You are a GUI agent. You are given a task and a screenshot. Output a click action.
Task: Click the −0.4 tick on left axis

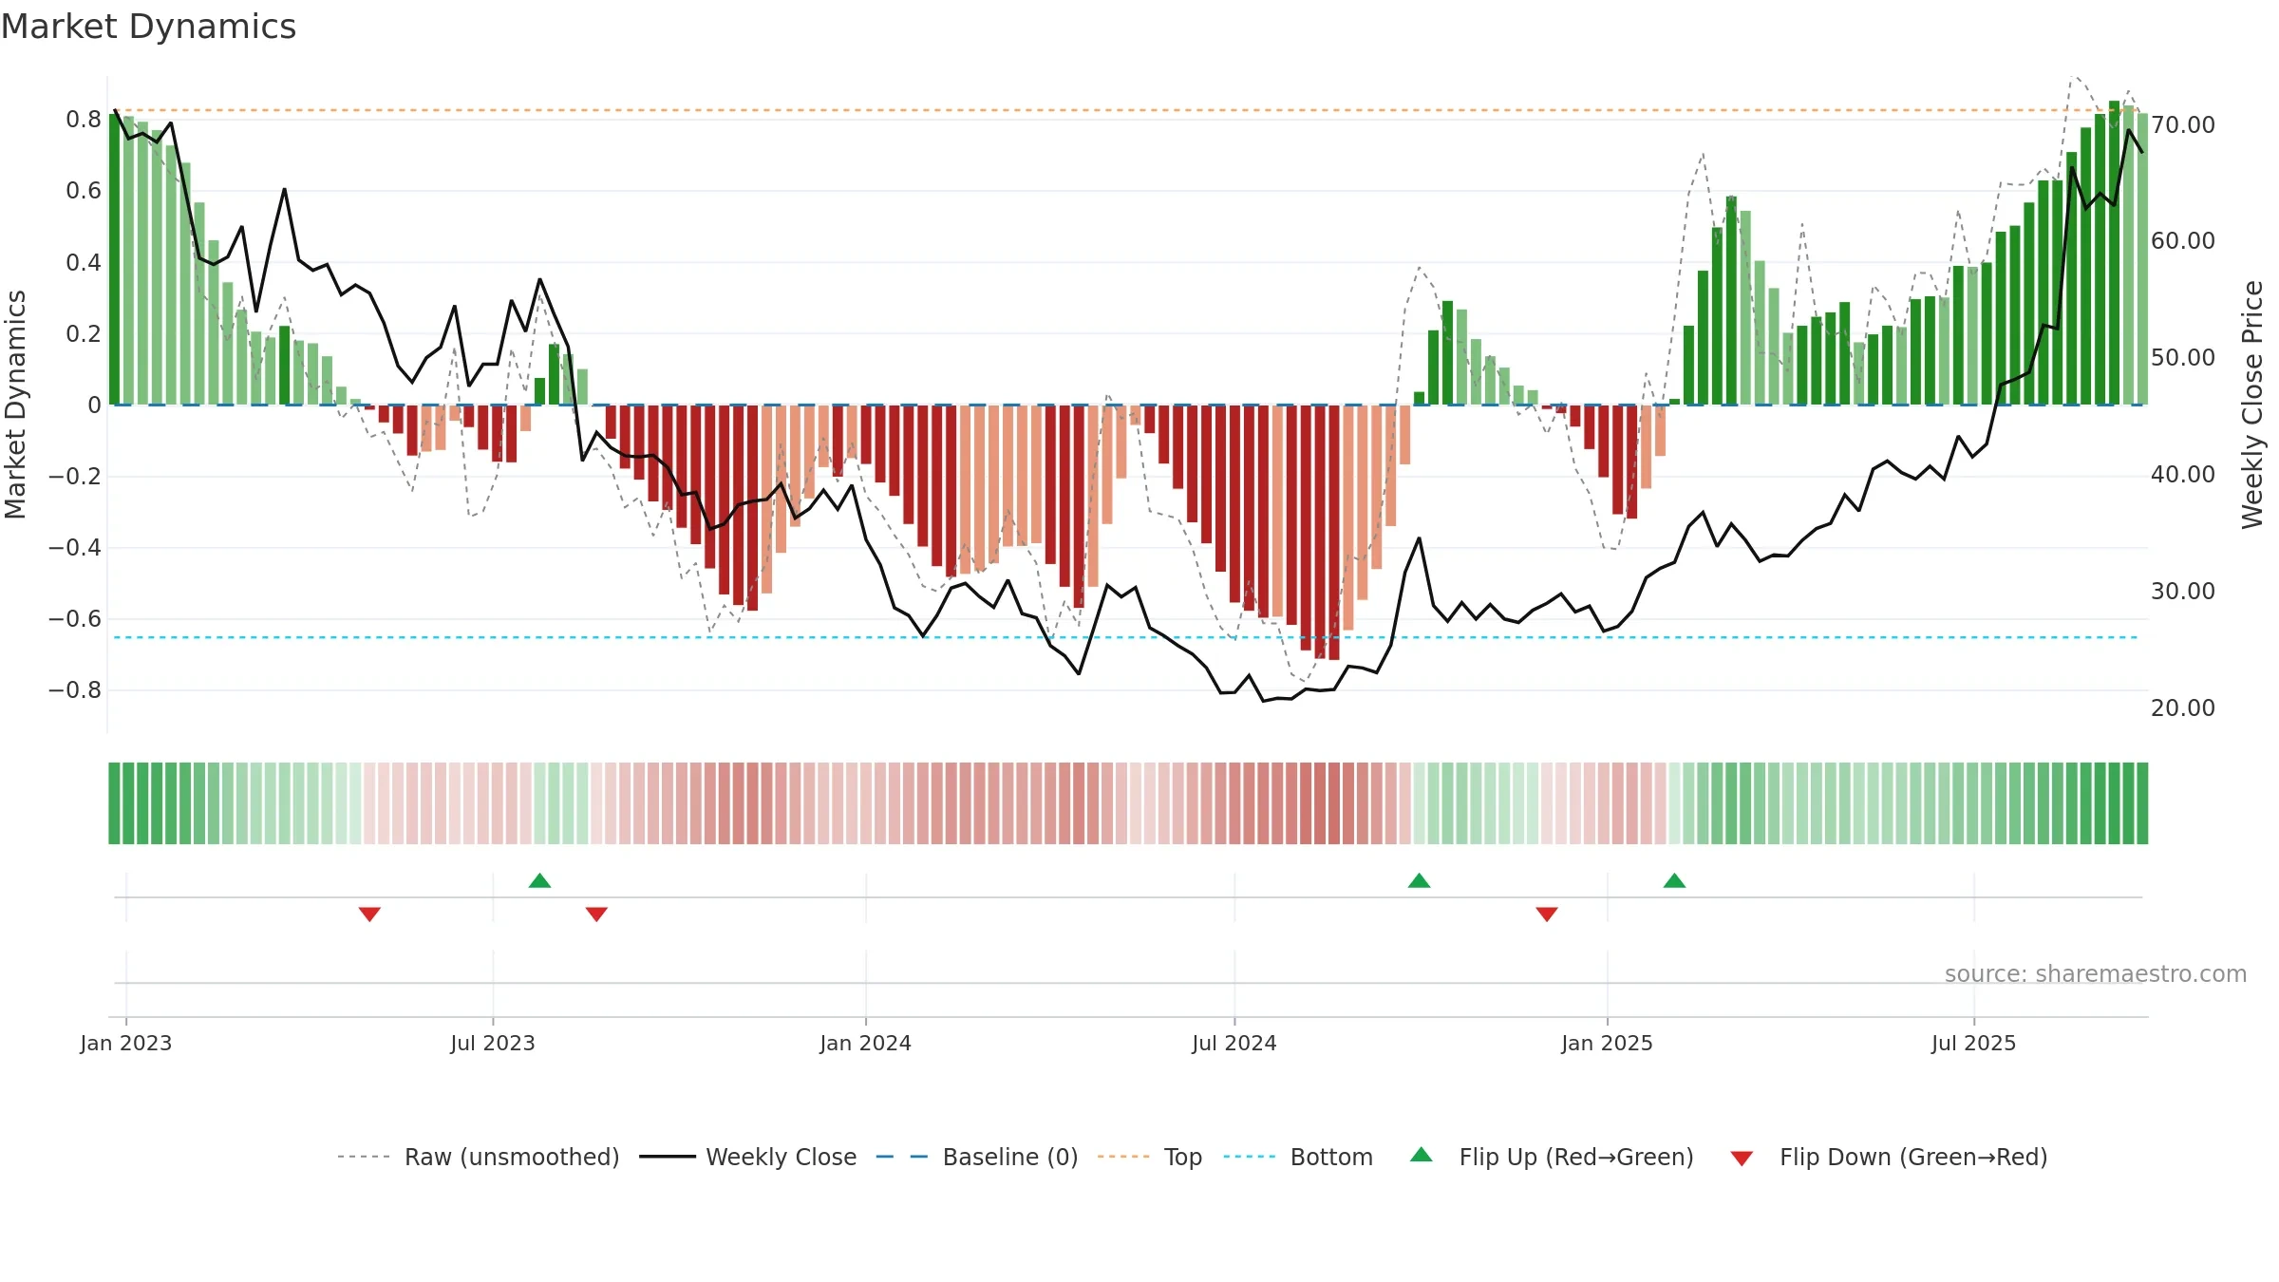tap(75, 547)
